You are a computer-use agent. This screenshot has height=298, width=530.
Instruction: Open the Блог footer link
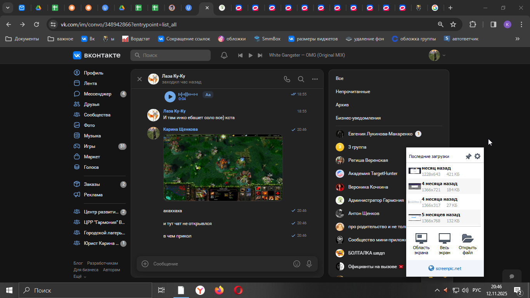coord(78,263)
